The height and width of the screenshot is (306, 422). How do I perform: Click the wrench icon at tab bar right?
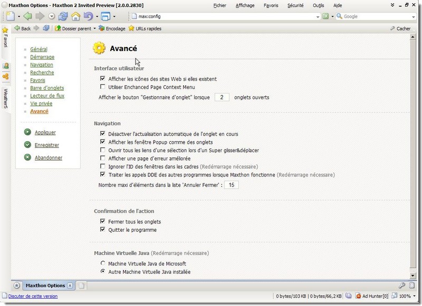tap(402, 285)
